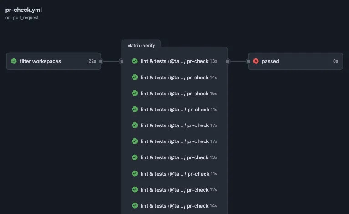Click connector dot on passed job left edge
349x214 pixels.
pyautogui.click(x=248, y=61)
